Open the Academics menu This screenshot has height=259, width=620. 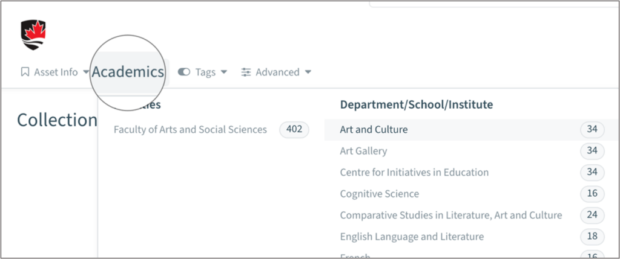[128, 72]
